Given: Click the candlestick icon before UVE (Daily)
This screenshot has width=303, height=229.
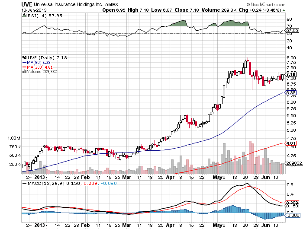Looking at the screenshot, I should tap(24, 57).
